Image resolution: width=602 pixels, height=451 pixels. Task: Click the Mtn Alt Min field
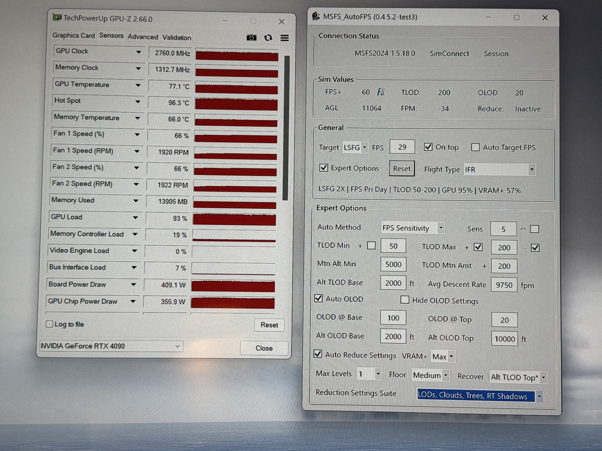pyautogui.click(x=393, y=264)
